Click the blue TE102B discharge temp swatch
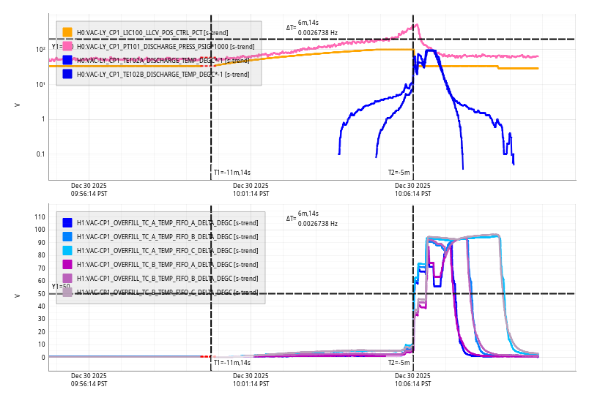This screenshot has height=403, width=589. click(67, 74)
